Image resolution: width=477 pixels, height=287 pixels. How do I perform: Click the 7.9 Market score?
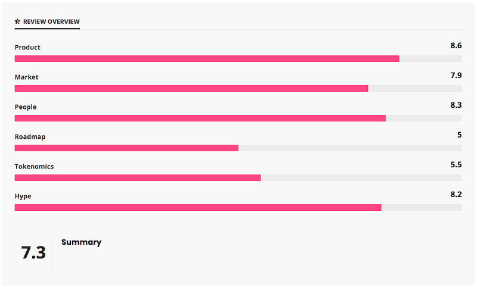(456, 75)
